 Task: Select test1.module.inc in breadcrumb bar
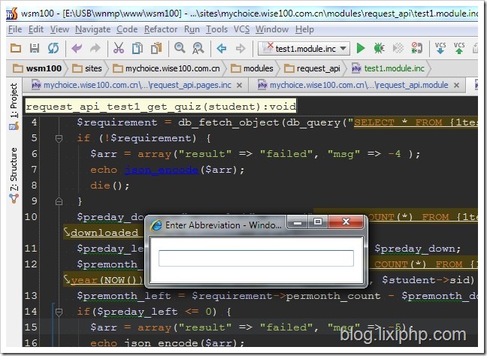point(388,68)
